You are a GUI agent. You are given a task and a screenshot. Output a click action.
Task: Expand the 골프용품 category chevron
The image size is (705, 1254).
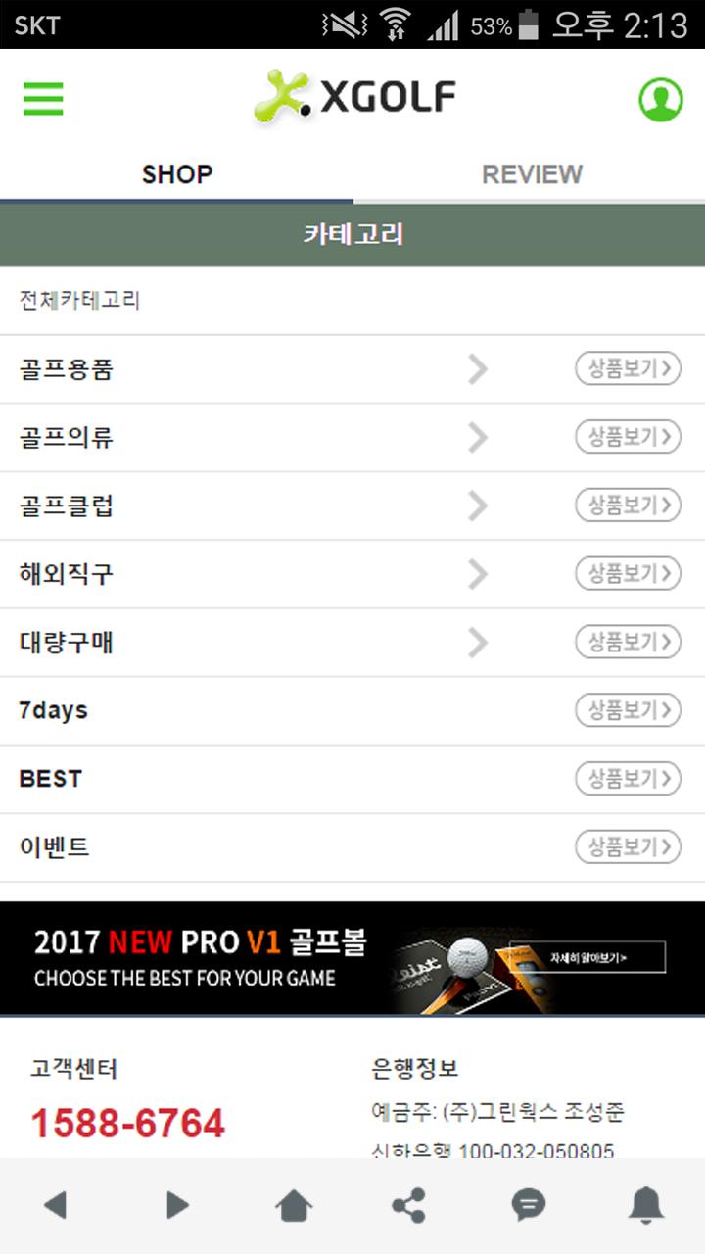478,369
